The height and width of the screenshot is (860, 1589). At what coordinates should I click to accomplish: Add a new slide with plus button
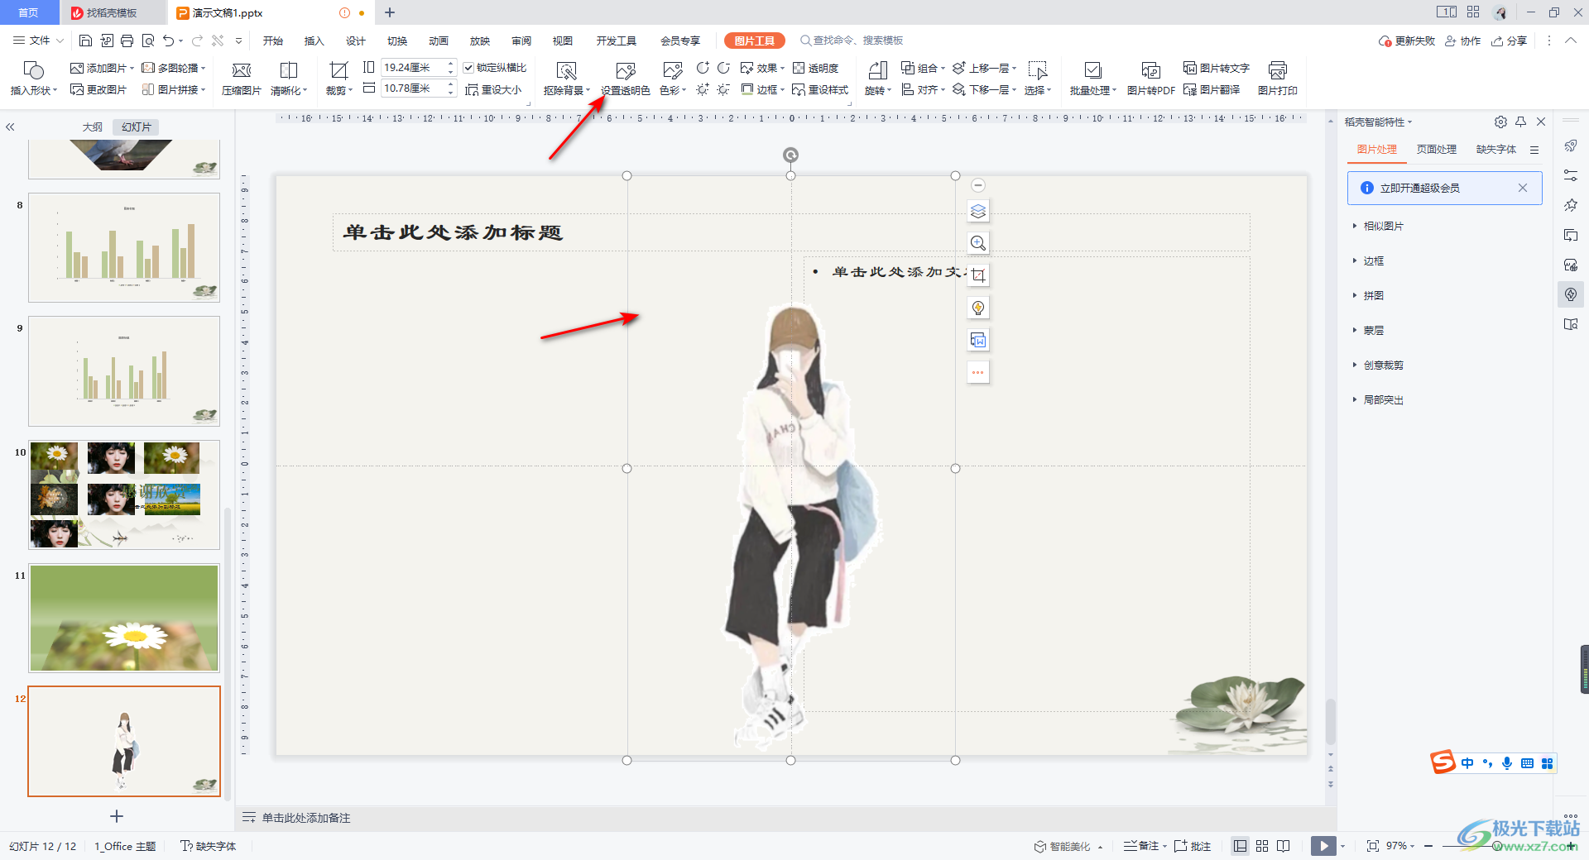(117, 816)
